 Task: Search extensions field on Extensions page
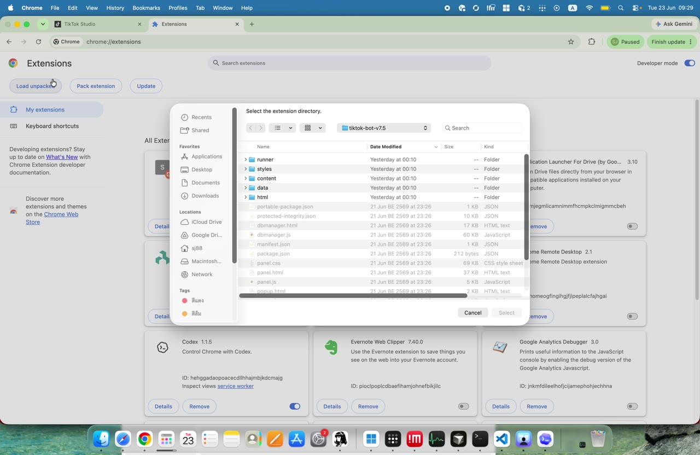point(349,63)
